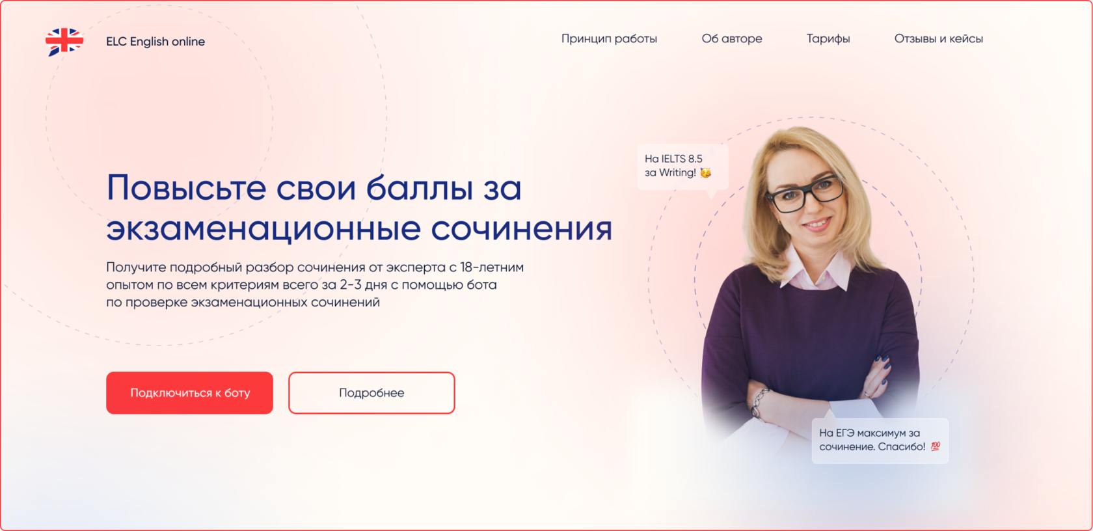Go to the Тарифы section
This screenshot has height=531, width=1093.
coord(828,39)
